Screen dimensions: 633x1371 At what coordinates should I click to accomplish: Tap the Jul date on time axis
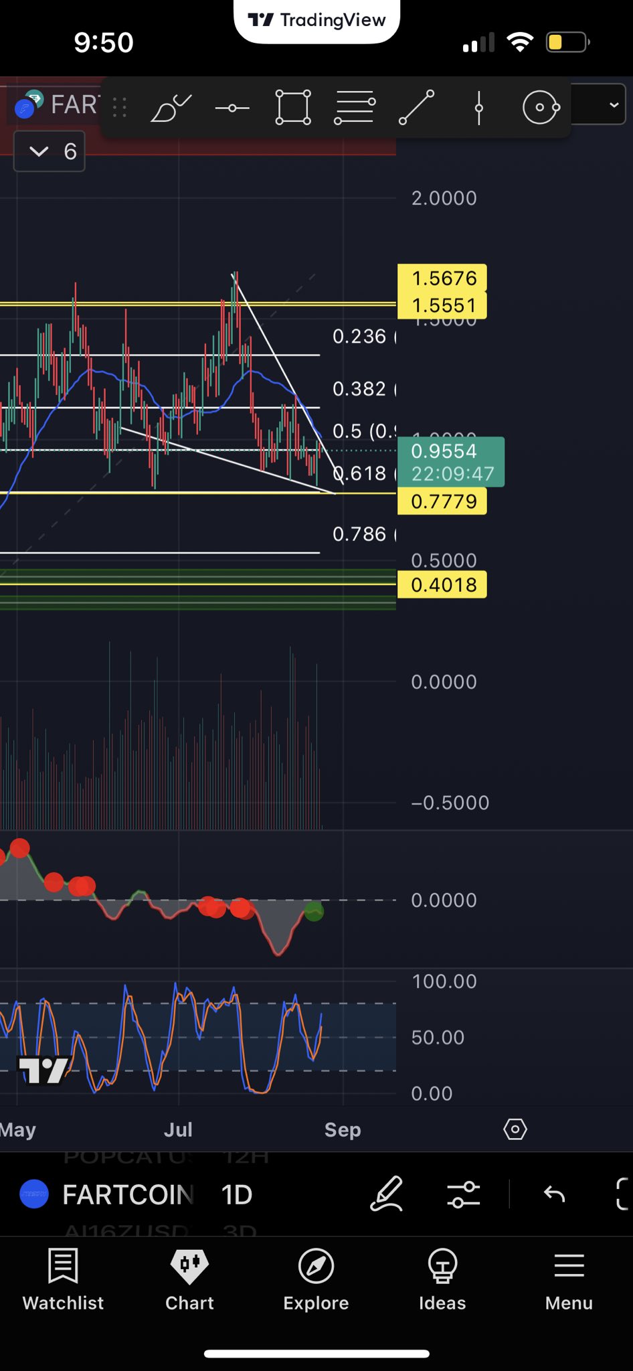[178, 1130]
